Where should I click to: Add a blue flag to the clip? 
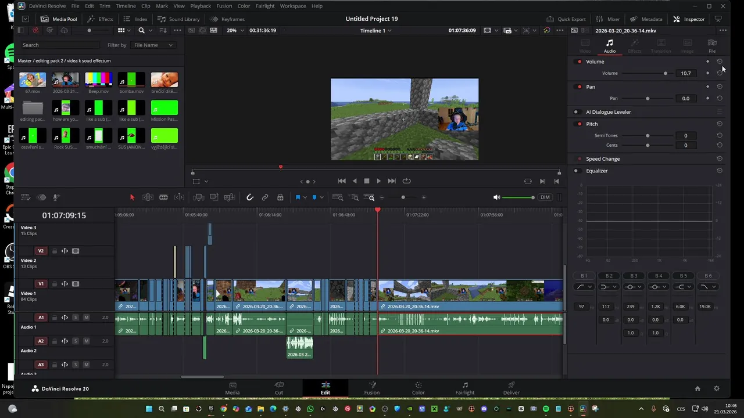298,197
